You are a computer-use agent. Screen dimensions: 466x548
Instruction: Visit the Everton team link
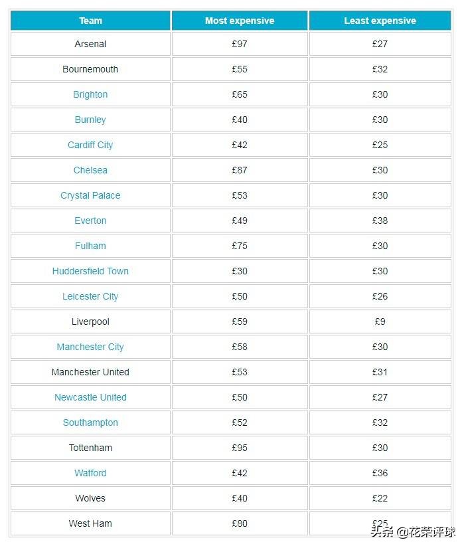coord(90,221)
